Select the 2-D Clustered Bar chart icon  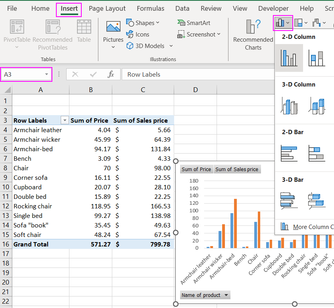click(289, 153)
